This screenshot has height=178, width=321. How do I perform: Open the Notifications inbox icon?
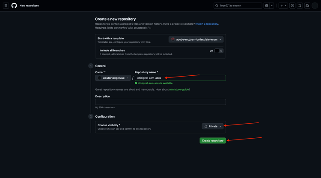tap(307, 6)
